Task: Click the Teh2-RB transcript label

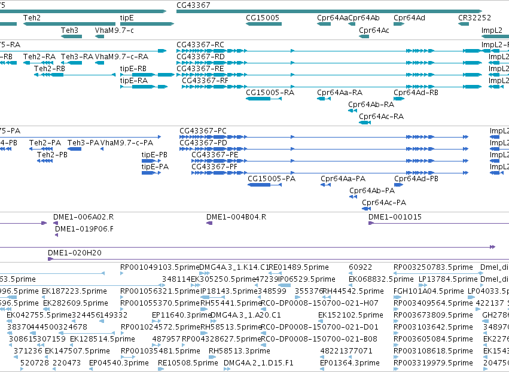Action: 50,69
